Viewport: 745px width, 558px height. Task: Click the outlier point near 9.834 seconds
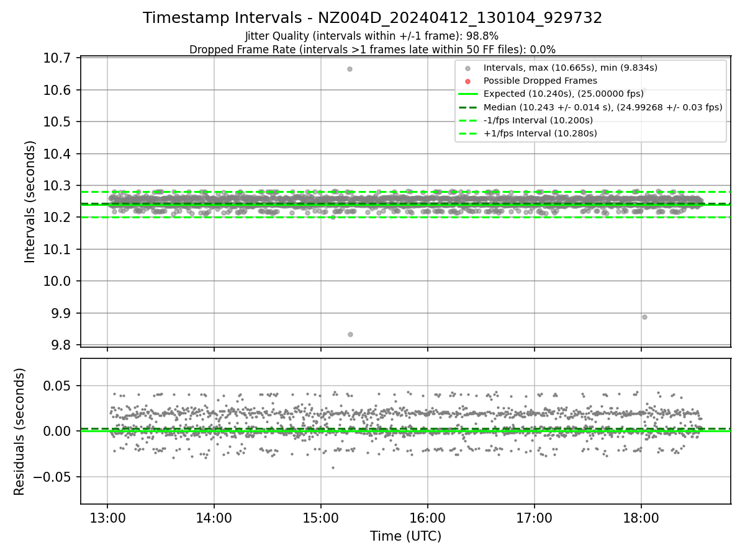click(x=350, y=334)
